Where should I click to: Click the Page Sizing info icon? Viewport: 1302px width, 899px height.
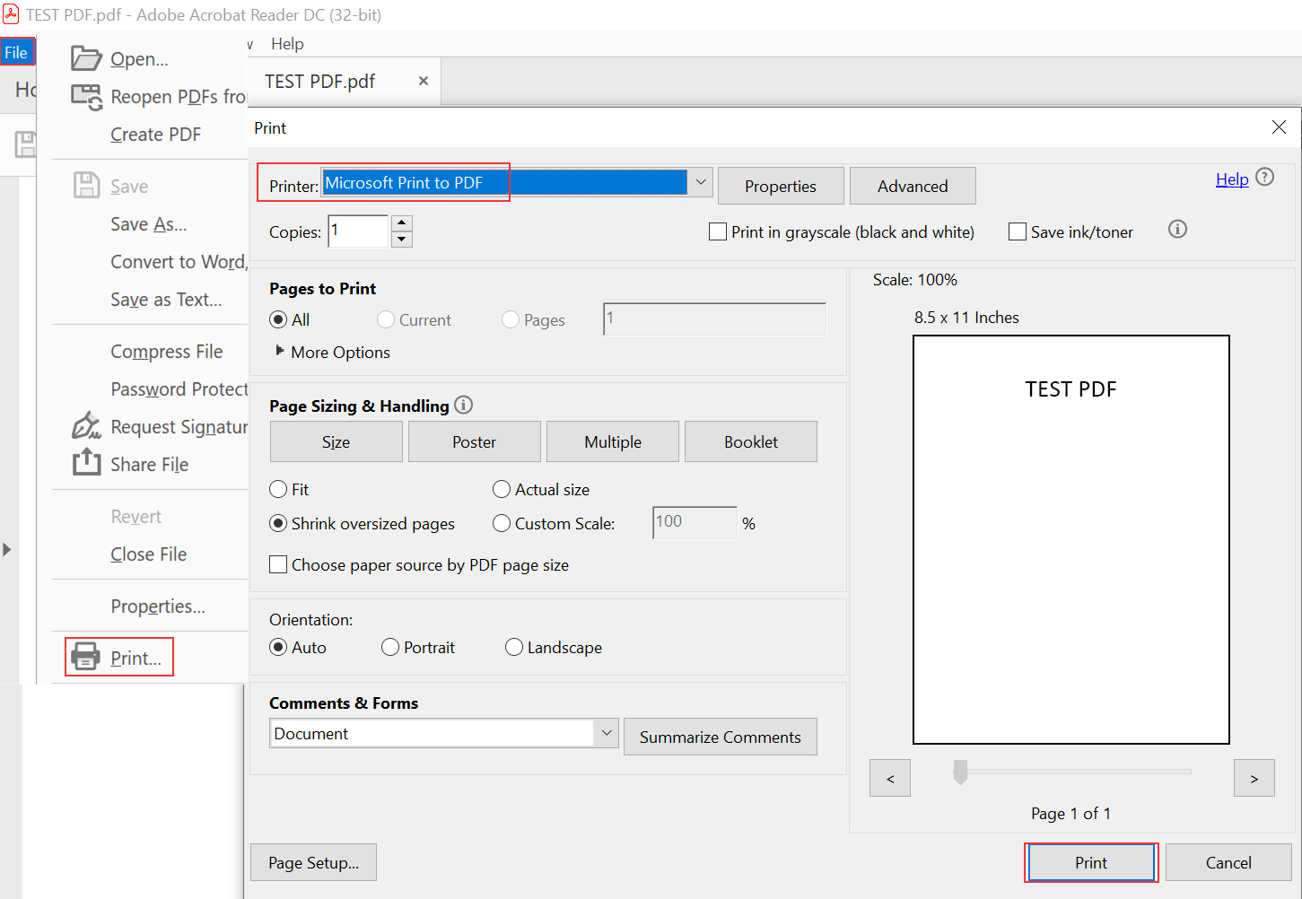tap(463, 406)
